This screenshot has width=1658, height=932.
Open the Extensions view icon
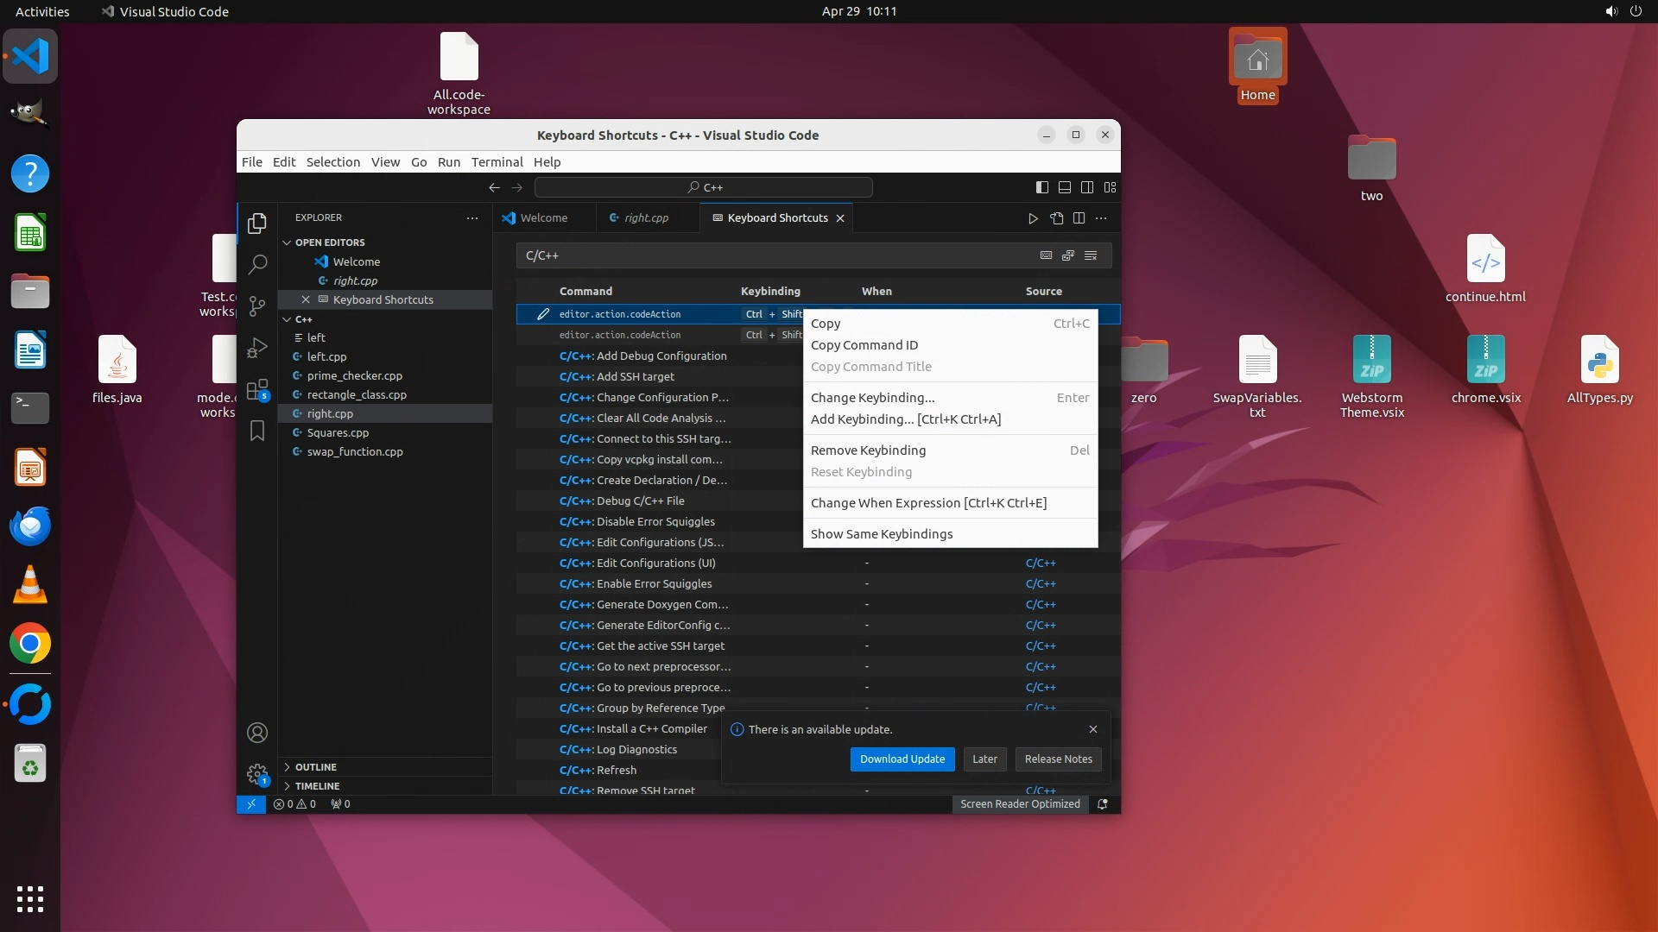click(257, 390)
